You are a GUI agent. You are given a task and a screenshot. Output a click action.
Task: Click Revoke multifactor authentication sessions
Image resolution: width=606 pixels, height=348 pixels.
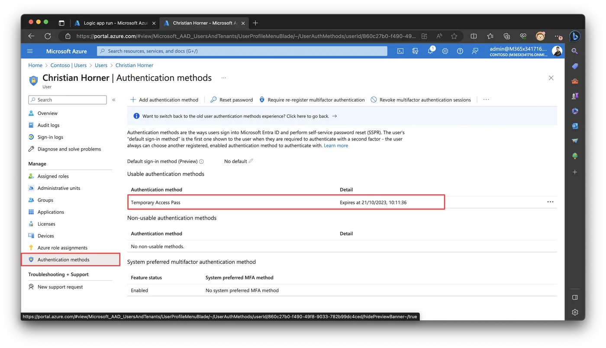(x=421, y=100)
